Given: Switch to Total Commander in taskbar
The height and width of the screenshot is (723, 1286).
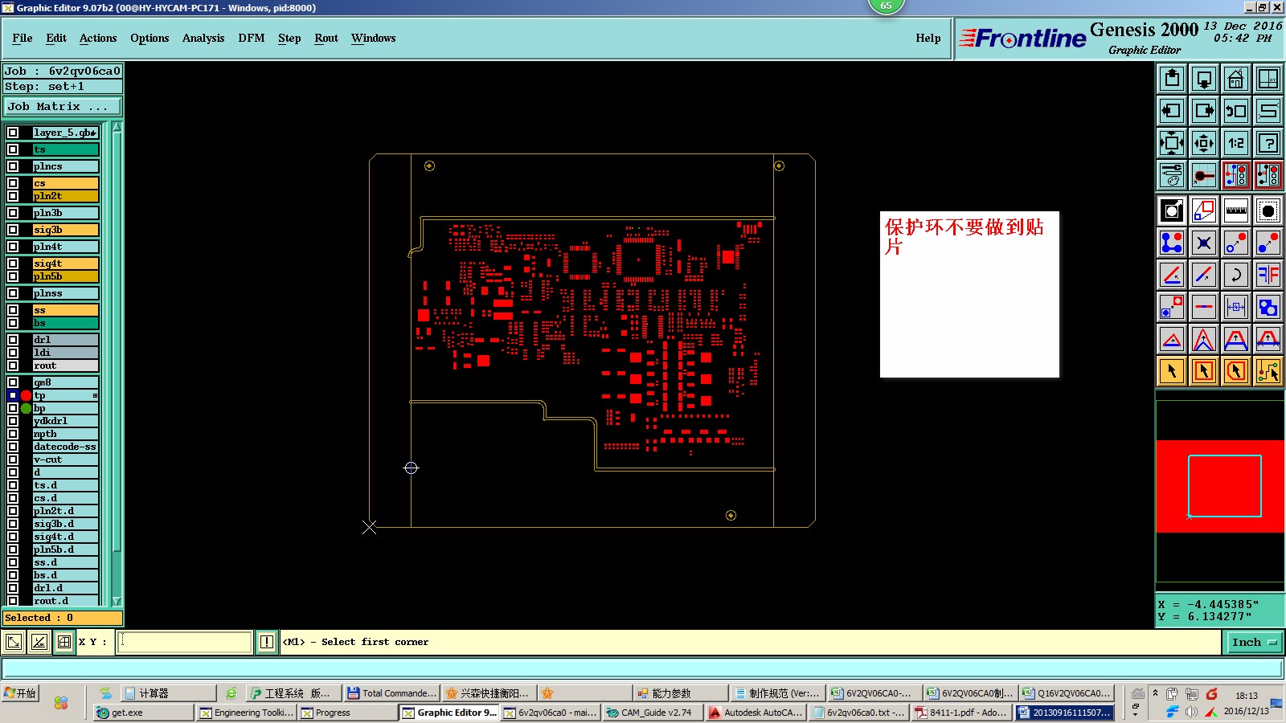Looking at the screenshot, I should coord(392,693).
